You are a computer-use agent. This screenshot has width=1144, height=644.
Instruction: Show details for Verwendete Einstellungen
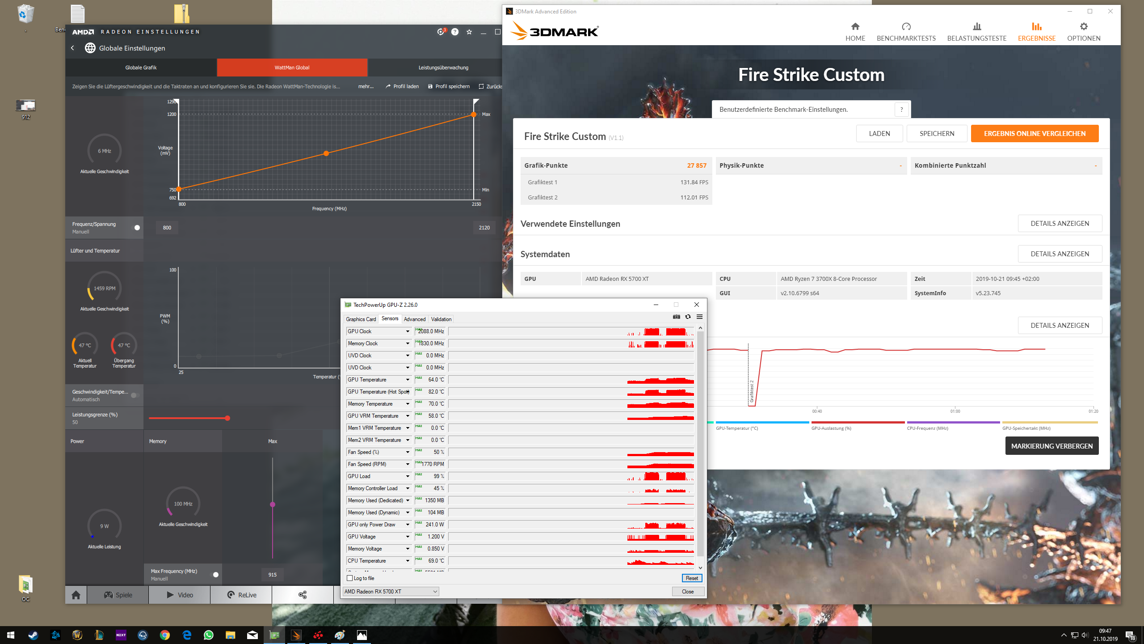[1060, 224]
